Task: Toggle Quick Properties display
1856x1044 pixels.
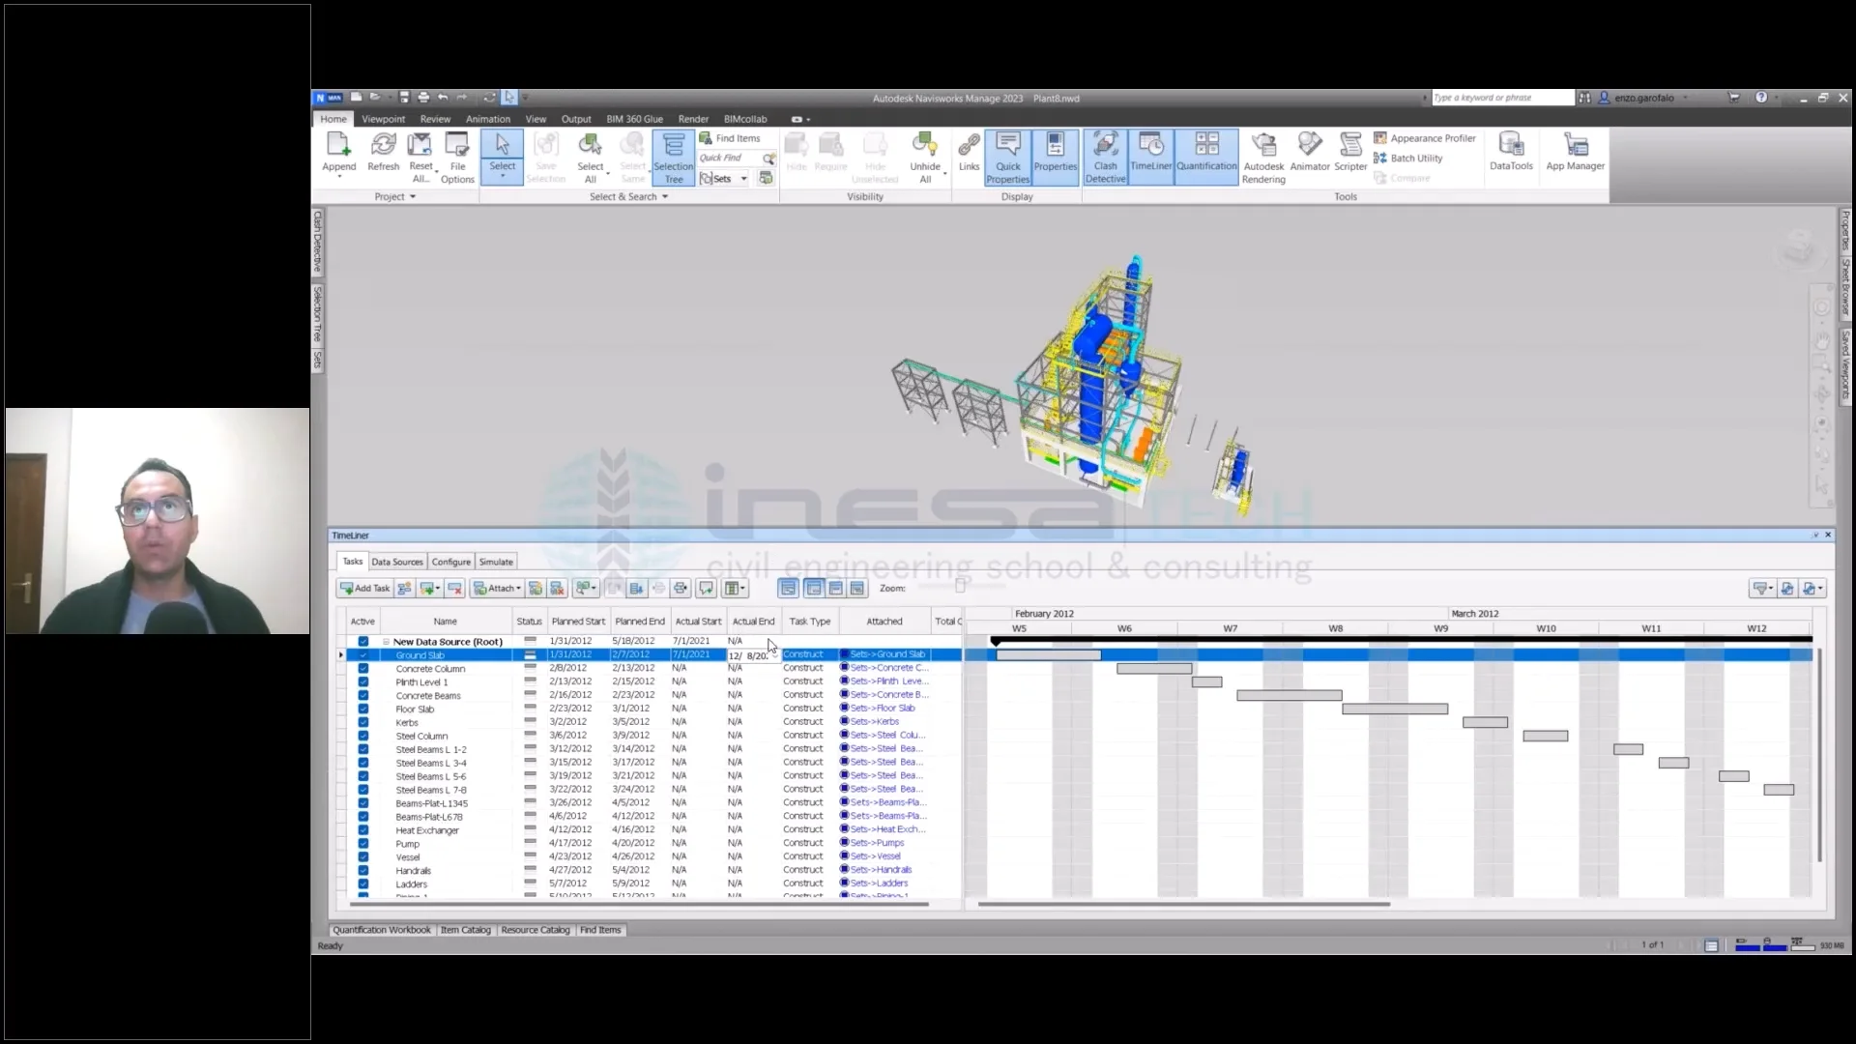Action: click(1007, 158)
